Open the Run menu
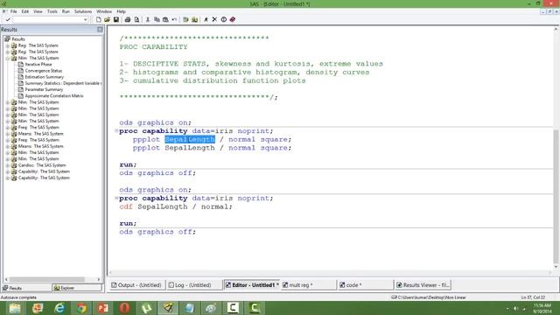Image resolution: width=560 pixels, height=315 pixels. 66,11
